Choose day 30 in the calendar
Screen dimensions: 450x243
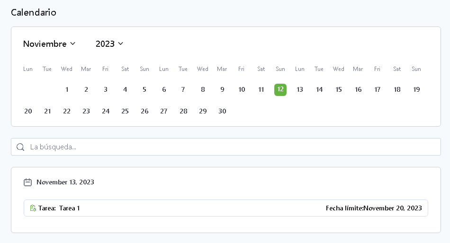(x=222, y=111)
